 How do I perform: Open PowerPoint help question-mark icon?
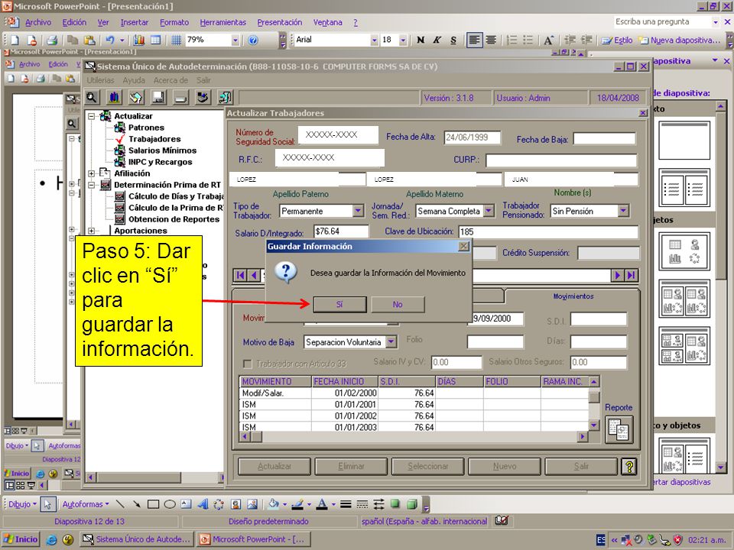(x=253, y=40)
